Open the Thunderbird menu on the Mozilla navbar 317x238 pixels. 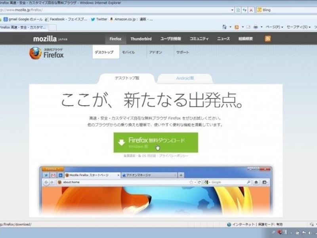point(141,39)
